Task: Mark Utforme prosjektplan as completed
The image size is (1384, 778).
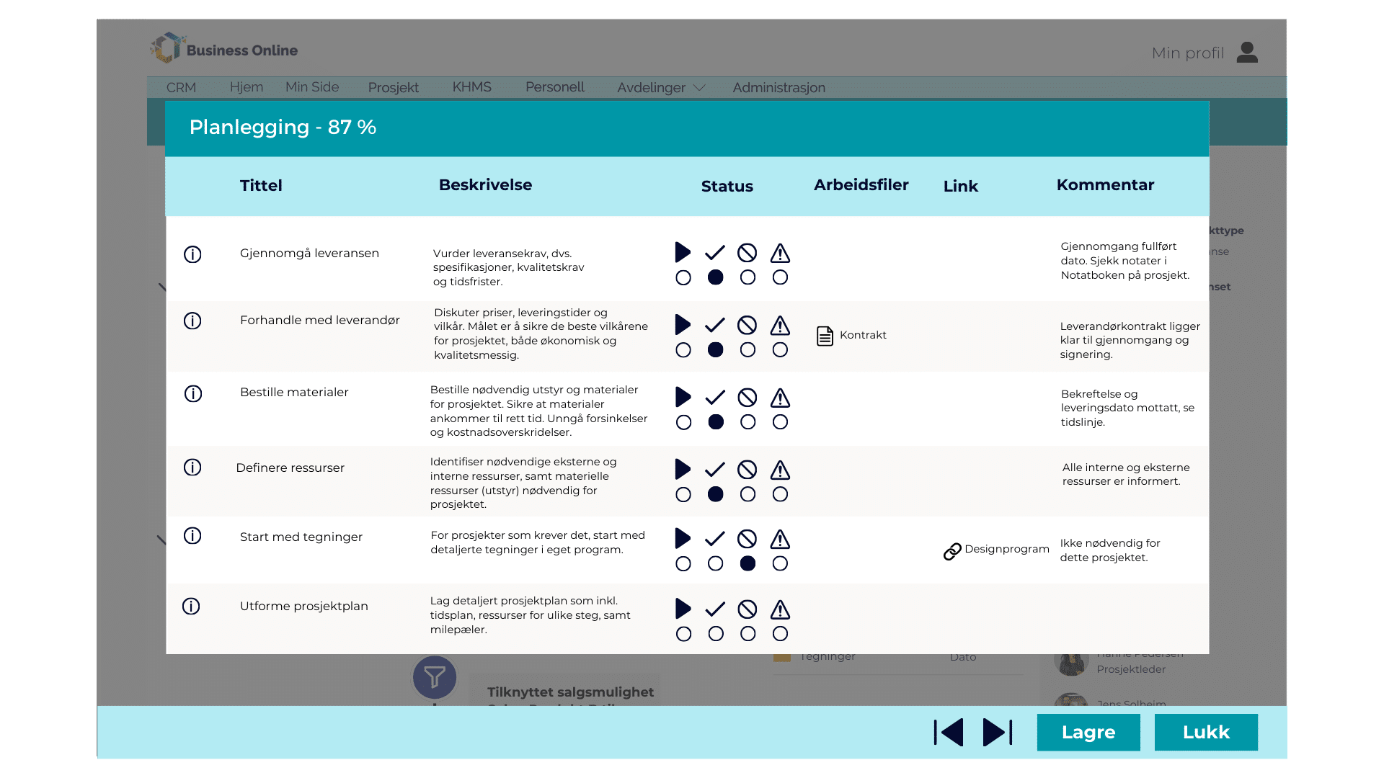Action: coord(716,634)
